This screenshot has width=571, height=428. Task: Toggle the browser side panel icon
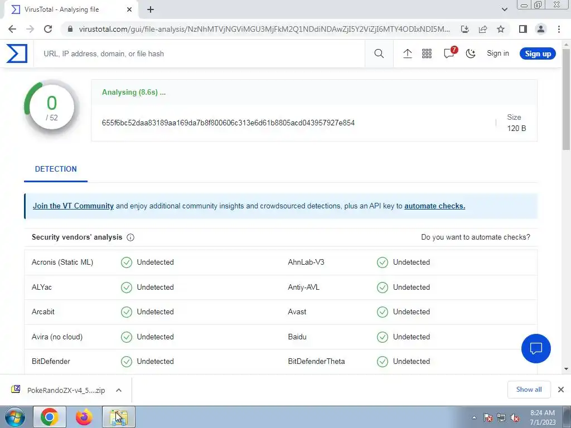pyautogui.click(x=523, y=29)
